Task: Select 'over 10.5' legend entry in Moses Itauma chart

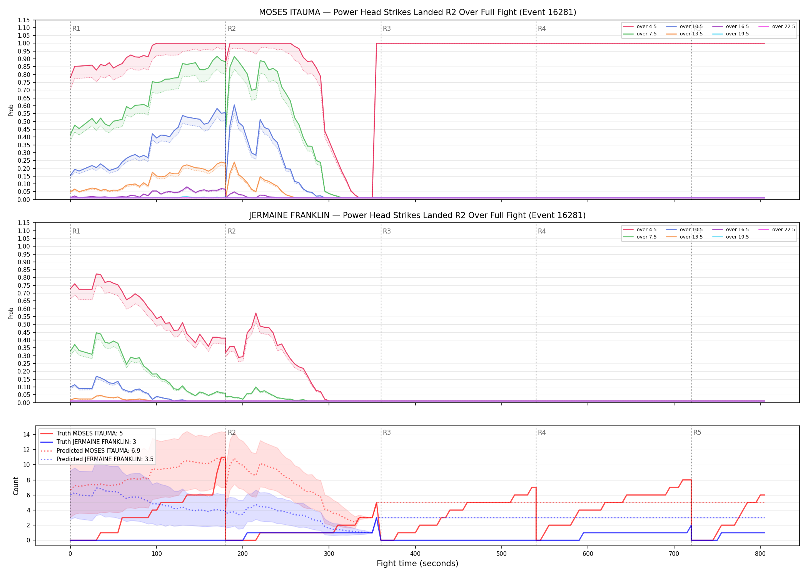Action: [684, 27]
